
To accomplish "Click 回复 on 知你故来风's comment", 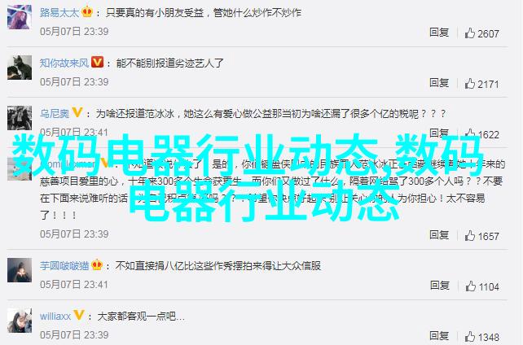I will click(x=439, y=82).
